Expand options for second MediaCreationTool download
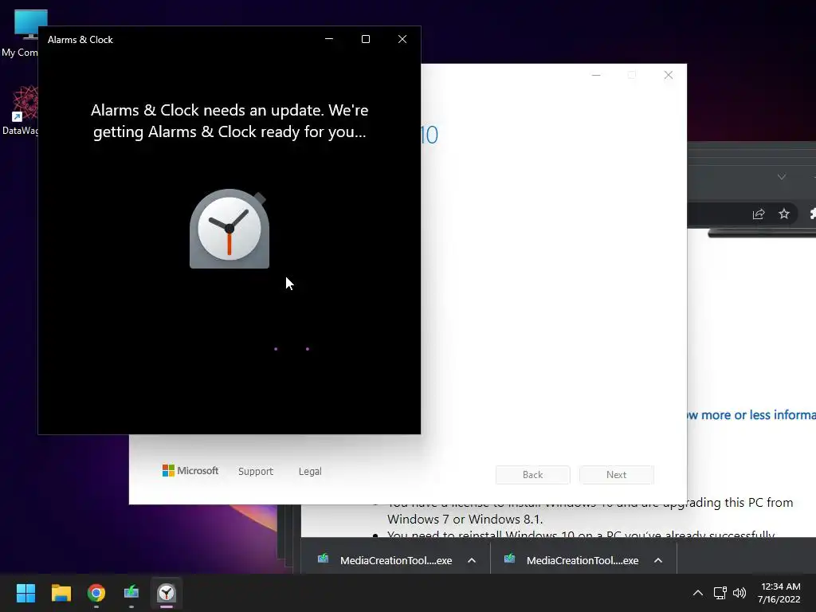Screen dimensions: 816x612 (657, 560)
